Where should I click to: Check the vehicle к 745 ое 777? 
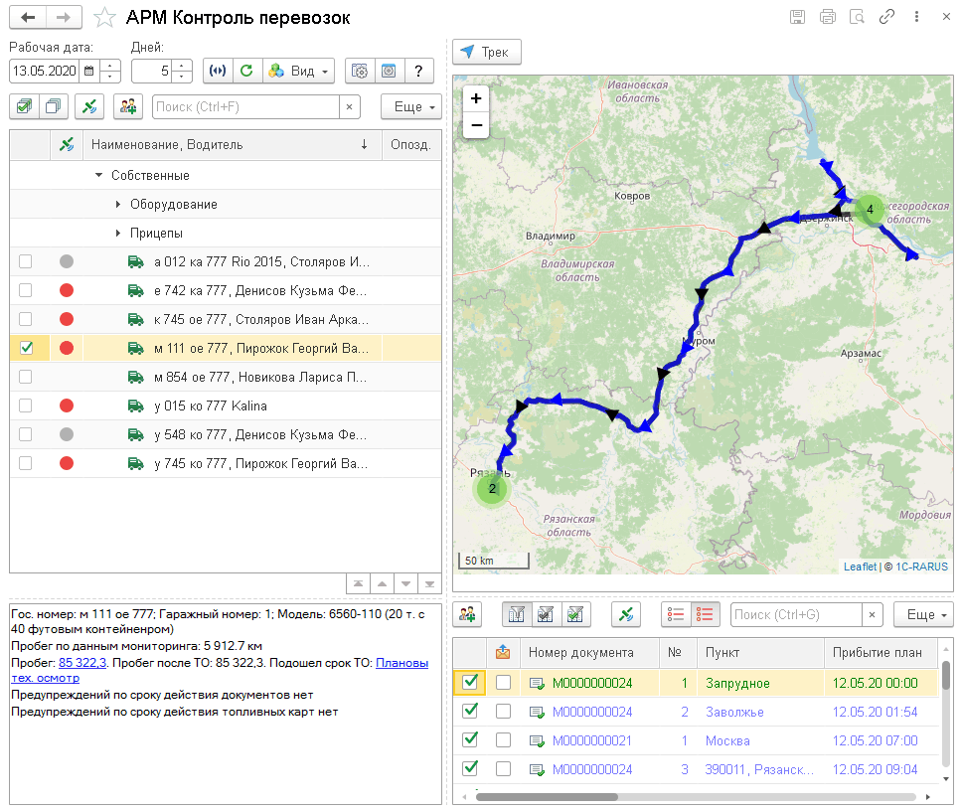coord(25,319)
